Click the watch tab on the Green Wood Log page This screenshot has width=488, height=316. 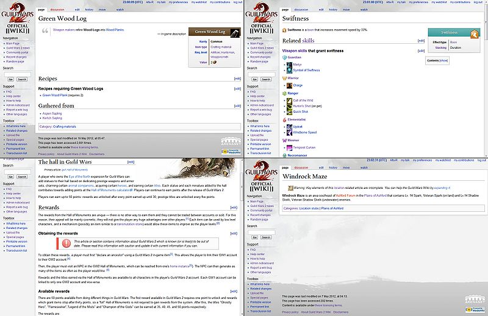tap(120, 10)
